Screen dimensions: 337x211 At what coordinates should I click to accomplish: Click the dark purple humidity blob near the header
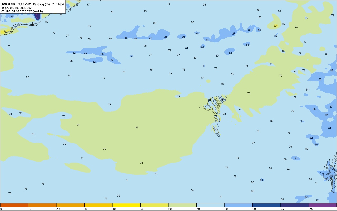(38, 16)
